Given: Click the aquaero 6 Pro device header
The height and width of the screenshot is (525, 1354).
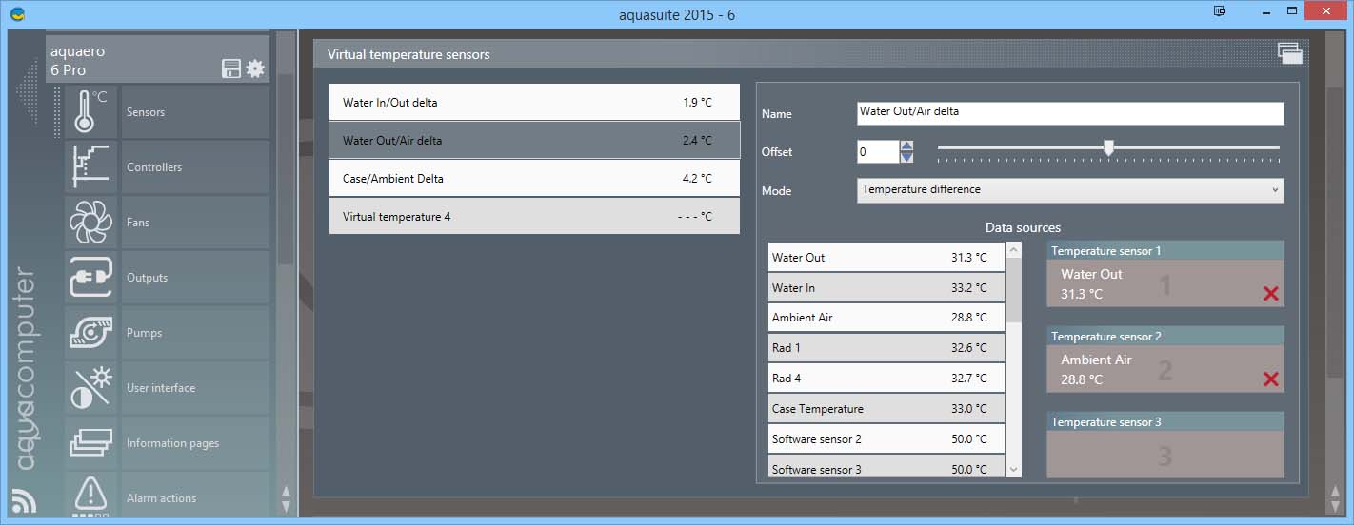Looking at the screenshot, I should pyautogui.click(x=157, y=59).
